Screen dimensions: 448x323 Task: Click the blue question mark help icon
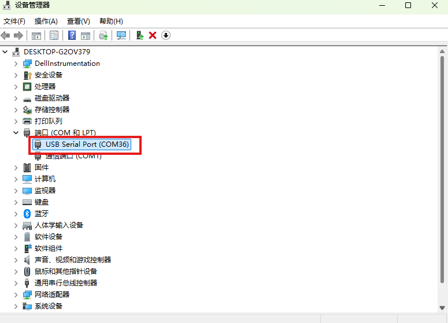tap(72, 35)
